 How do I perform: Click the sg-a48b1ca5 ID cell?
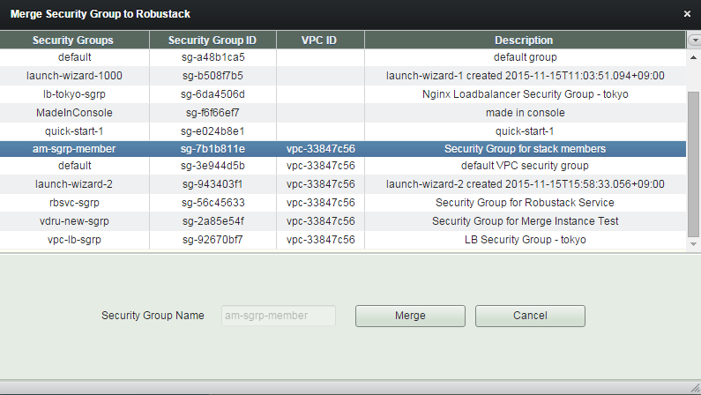click(213, 57)
